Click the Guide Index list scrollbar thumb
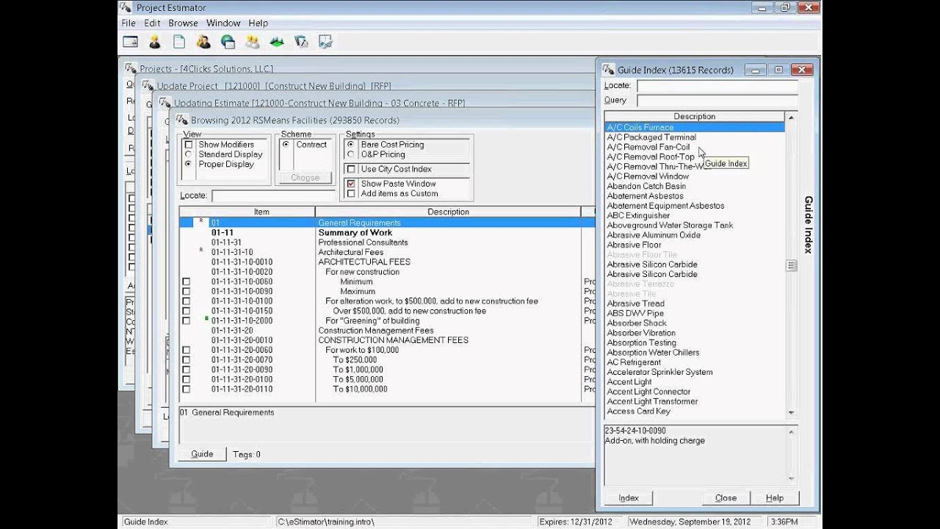The width and height of the screenshot is (940, 529). click(791, 266)
